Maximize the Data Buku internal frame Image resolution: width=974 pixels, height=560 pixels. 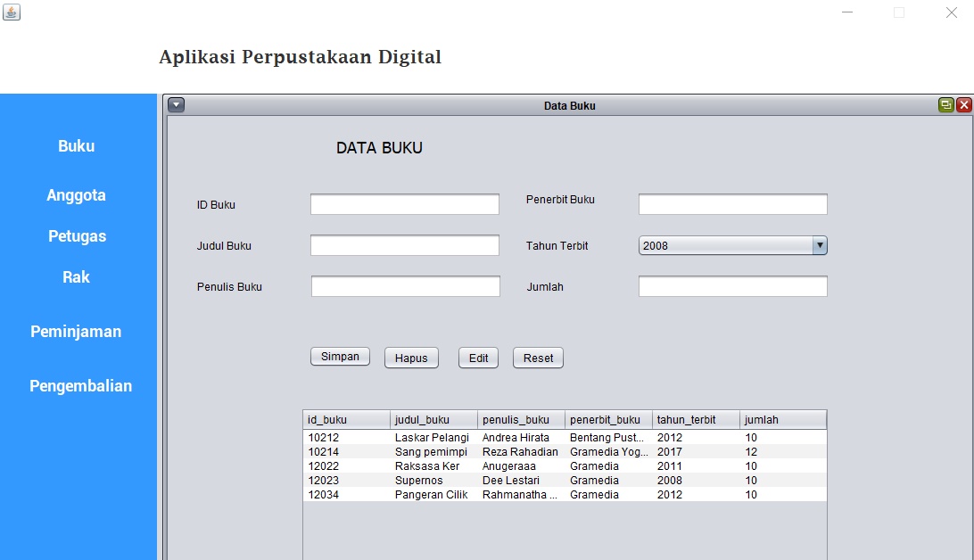945,105
